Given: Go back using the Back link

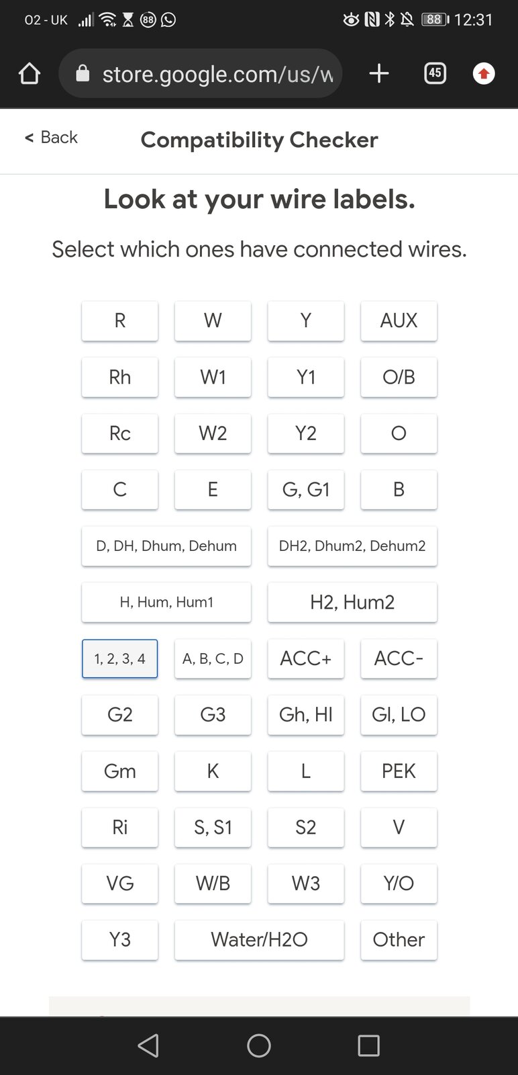Looking at the screenshot, I should tap(52, 138).
